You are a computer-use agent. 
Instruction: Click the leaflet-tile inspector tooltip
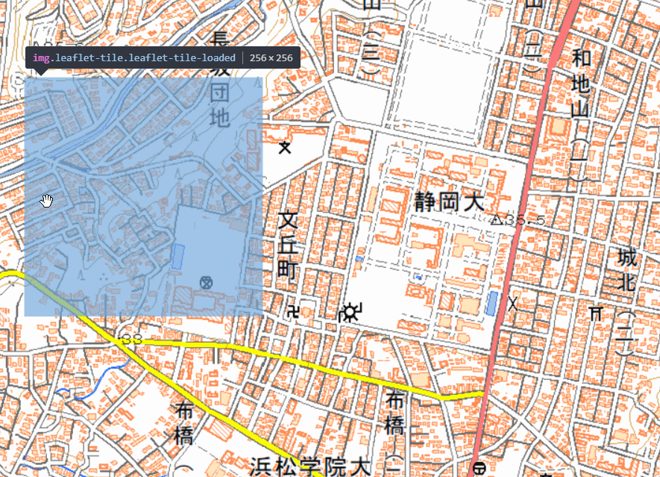tap(163, 57)
